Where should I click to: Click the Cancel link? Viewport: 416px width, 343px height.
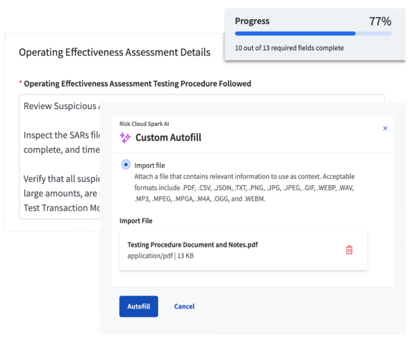184,306
